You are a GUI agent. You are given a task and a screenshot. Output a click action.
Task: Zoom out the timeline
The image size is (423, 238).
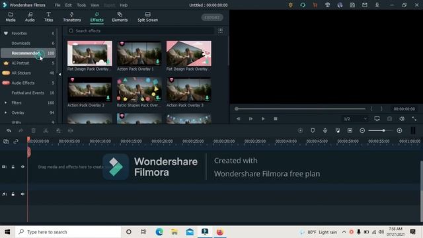coord(362,131)
